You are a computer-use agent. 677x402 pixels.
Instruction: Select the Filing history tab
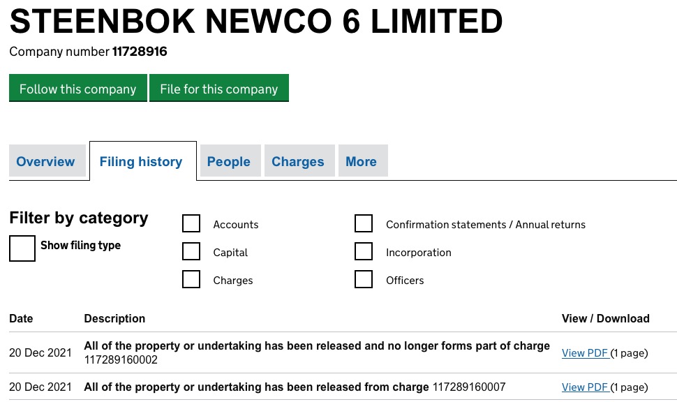coord(141,161)
